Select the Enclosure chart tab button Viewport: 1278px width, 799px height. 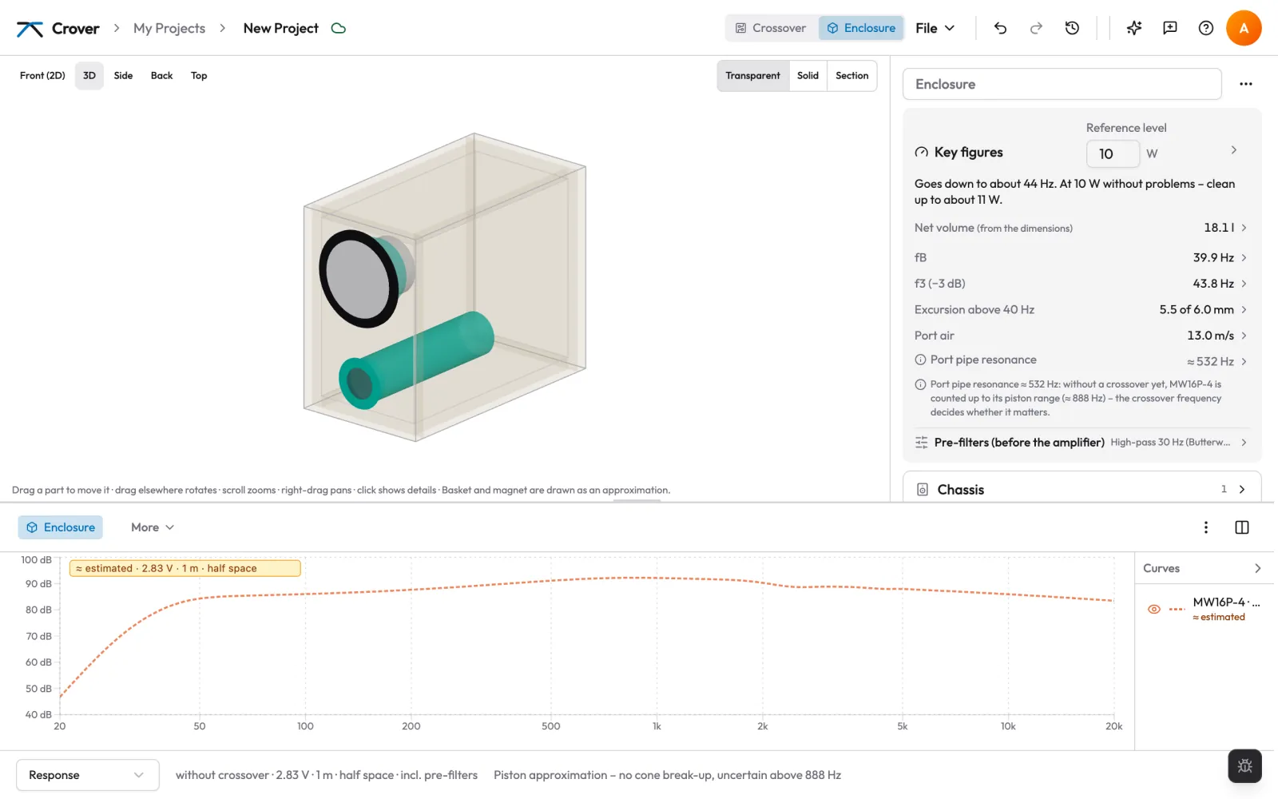[x=61, y=527]
